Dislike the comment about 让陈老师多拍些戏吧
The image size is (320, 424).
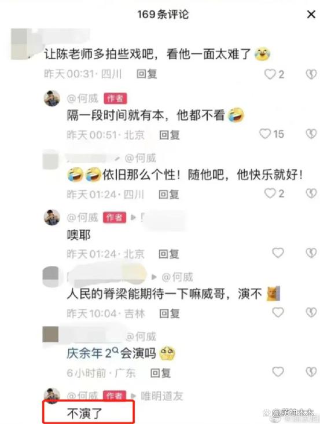click(x=311, y=74)
